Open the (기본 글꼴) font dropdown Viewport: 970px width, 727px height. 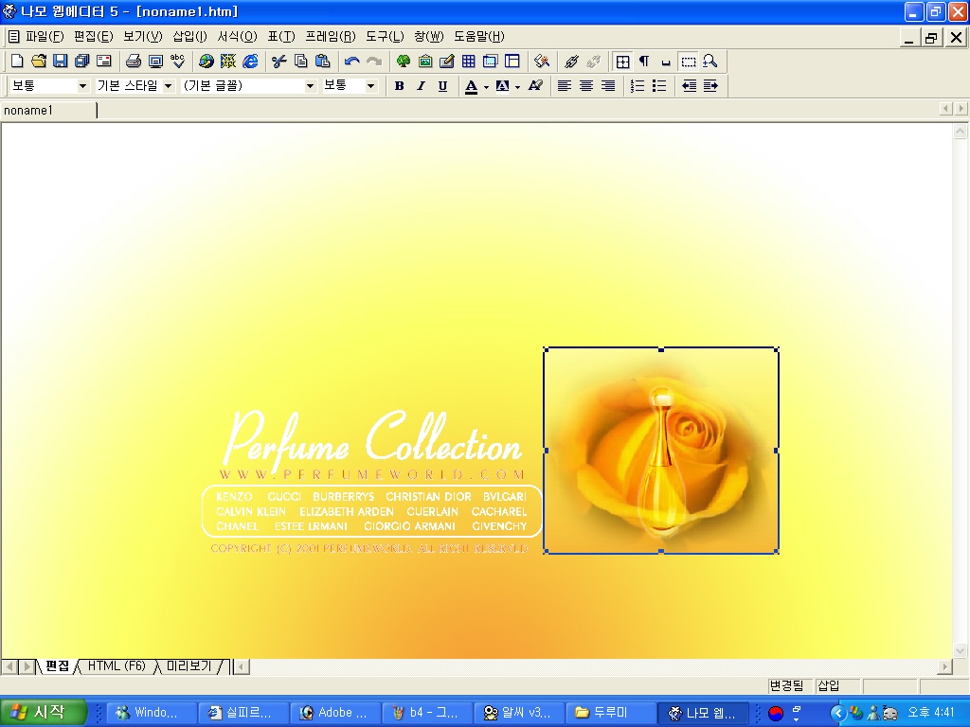310,86
